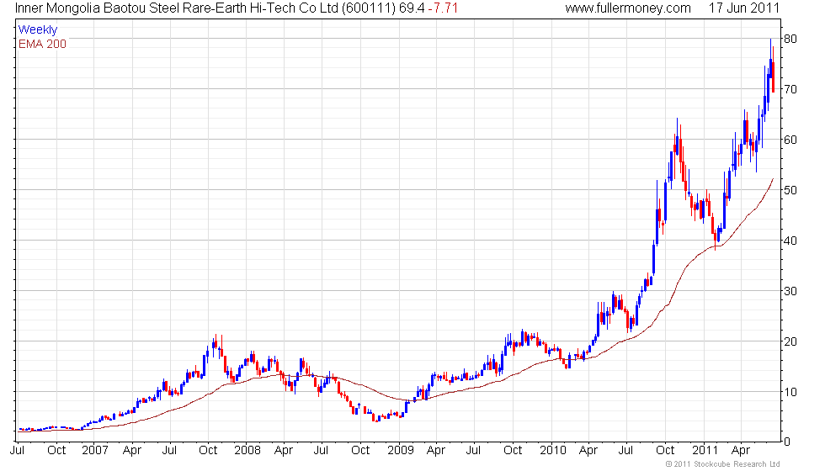The width and height of the screenshot is (825, 471).
Task: Click the 0 price axis label
Action: tap(786, 442)
